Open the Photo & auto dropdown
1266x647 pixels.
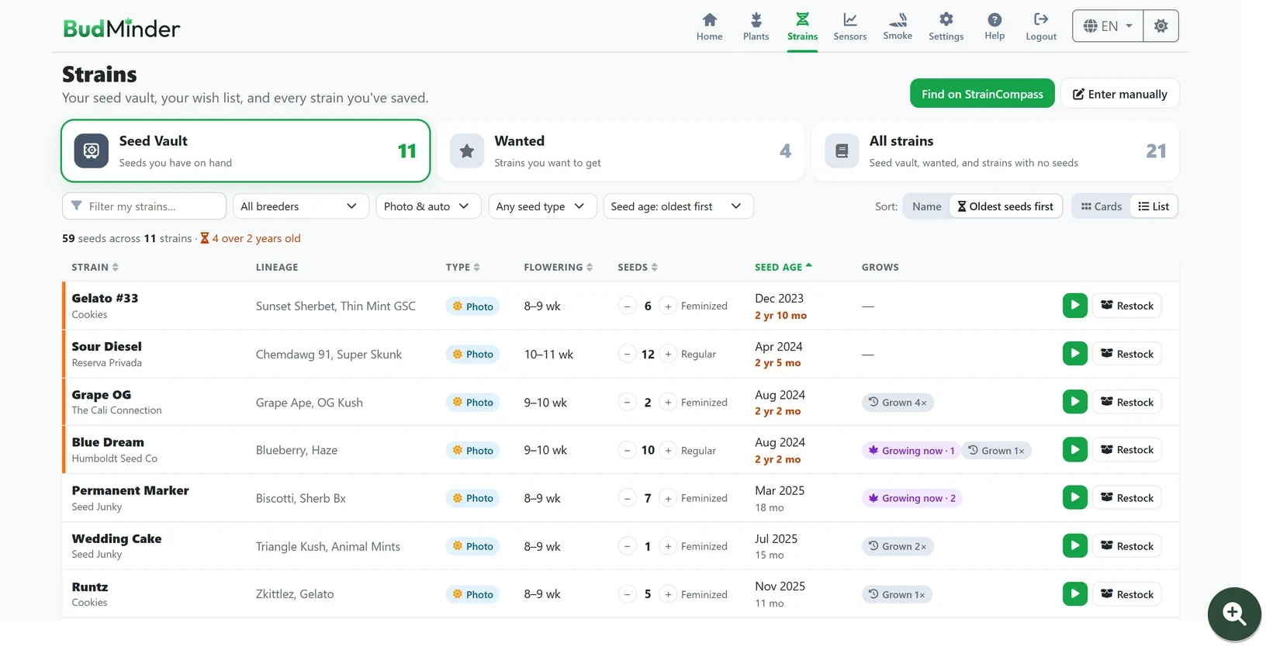pos(428,206)
